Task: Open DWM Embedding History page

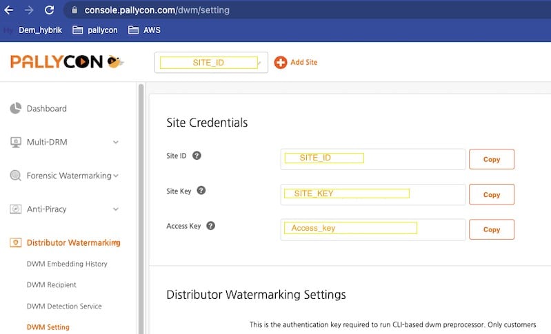Action: [x=67, y=264]
